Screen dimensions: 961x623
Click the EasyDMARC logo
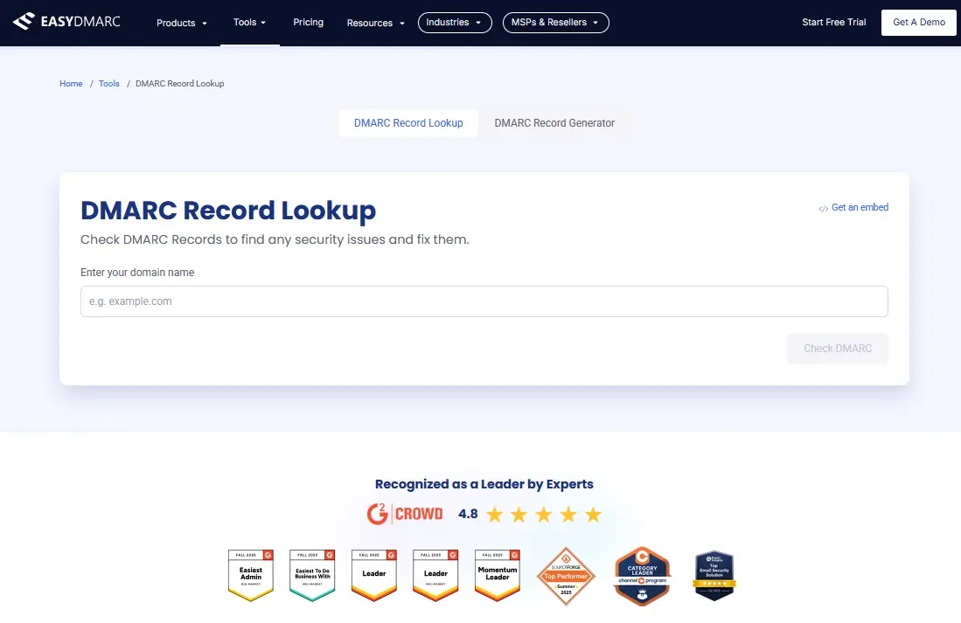(68, 21)
